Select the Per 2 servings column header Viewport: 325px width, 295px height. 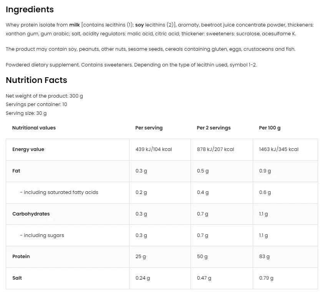[214, 128]
